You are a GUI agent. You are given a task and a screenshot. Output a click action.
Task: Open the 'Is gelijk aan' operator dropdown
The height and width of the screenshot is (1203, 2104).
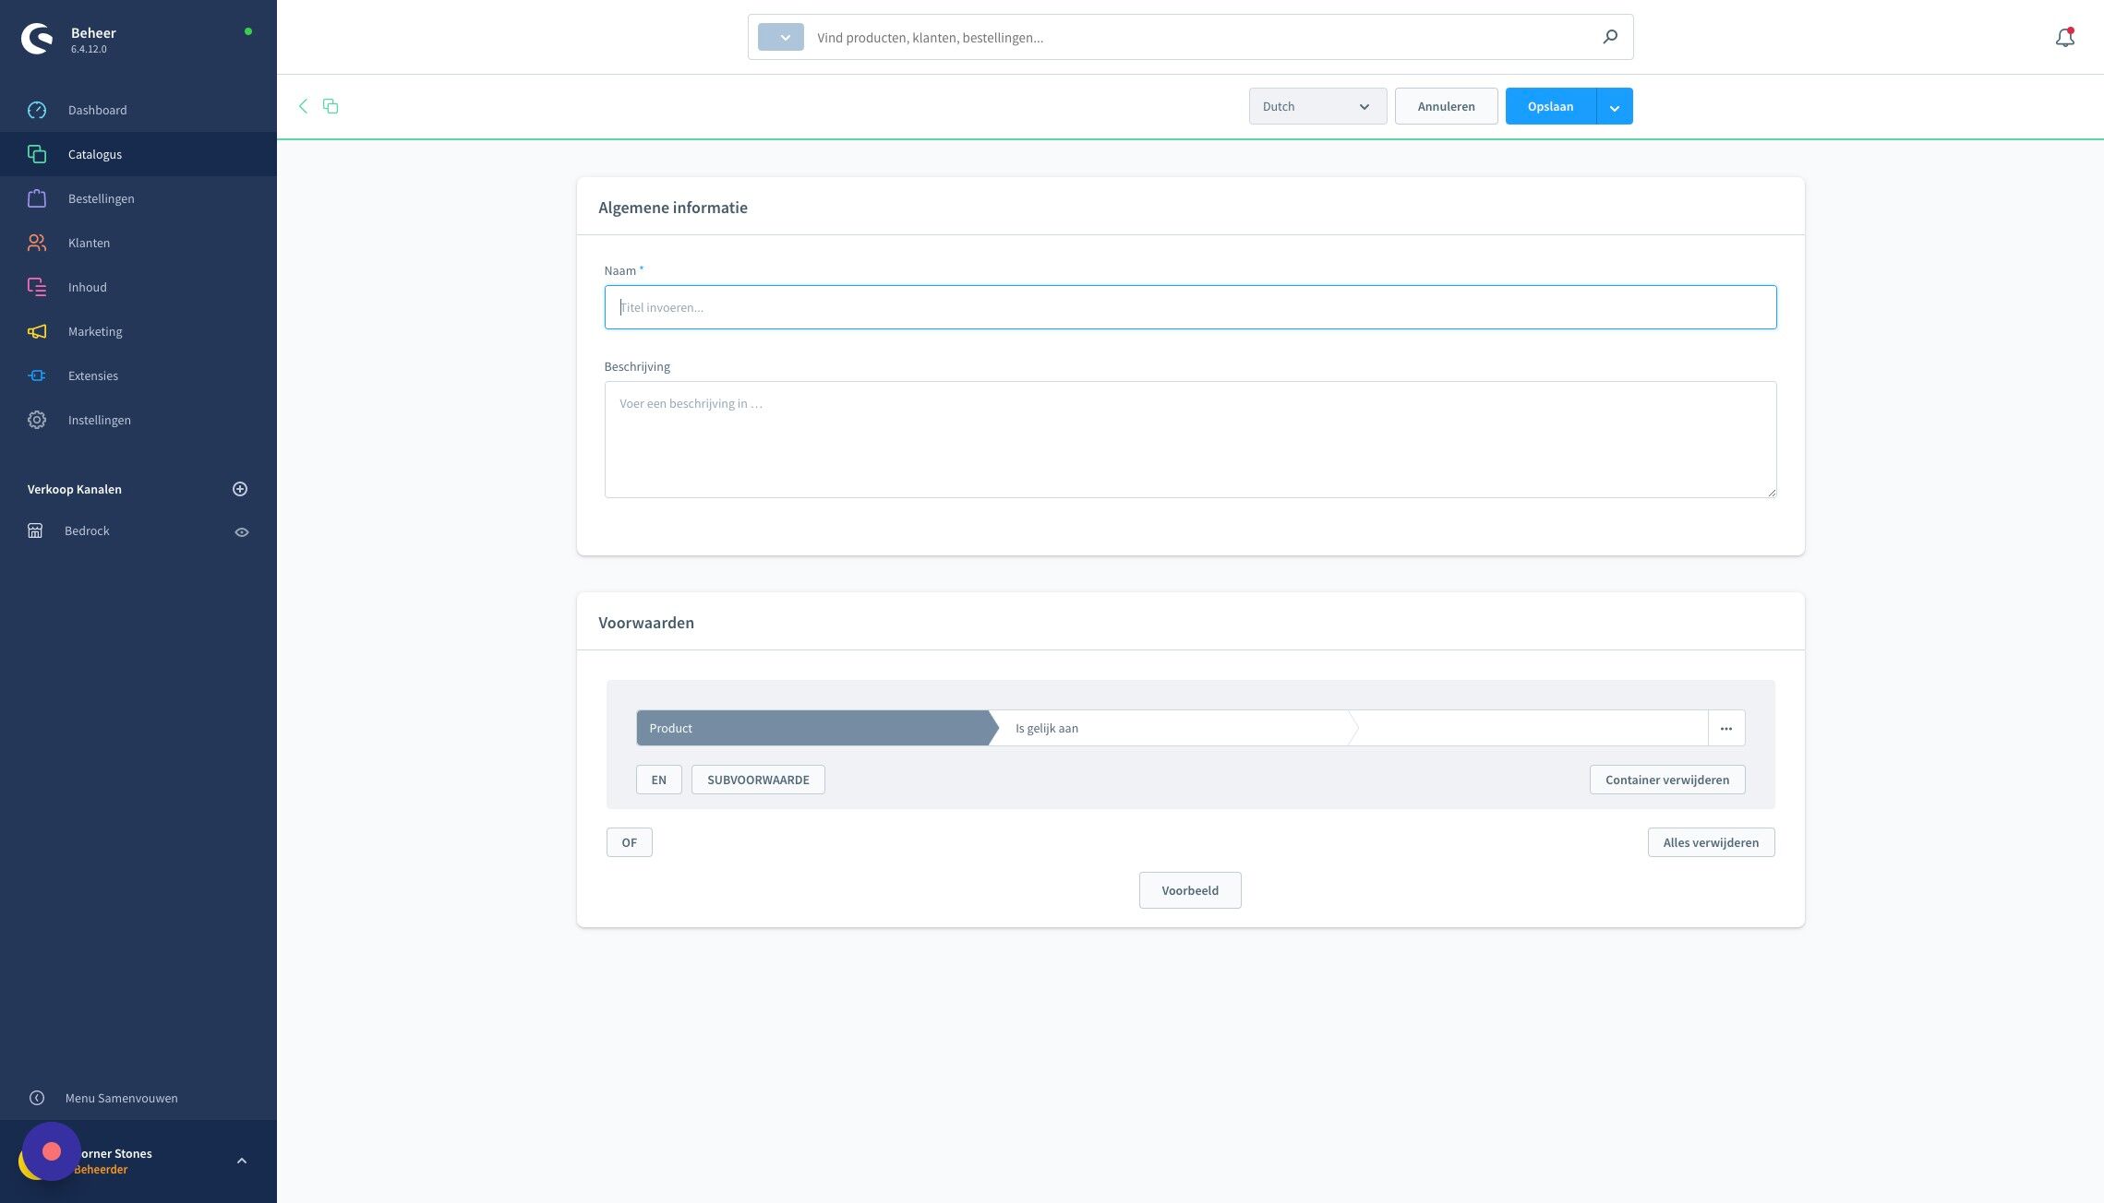1173,728
